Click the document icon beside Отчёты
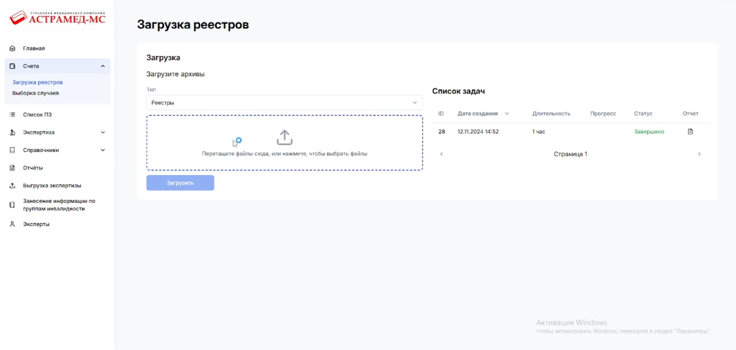The image size is (736, 350). (x=13, y=168)
